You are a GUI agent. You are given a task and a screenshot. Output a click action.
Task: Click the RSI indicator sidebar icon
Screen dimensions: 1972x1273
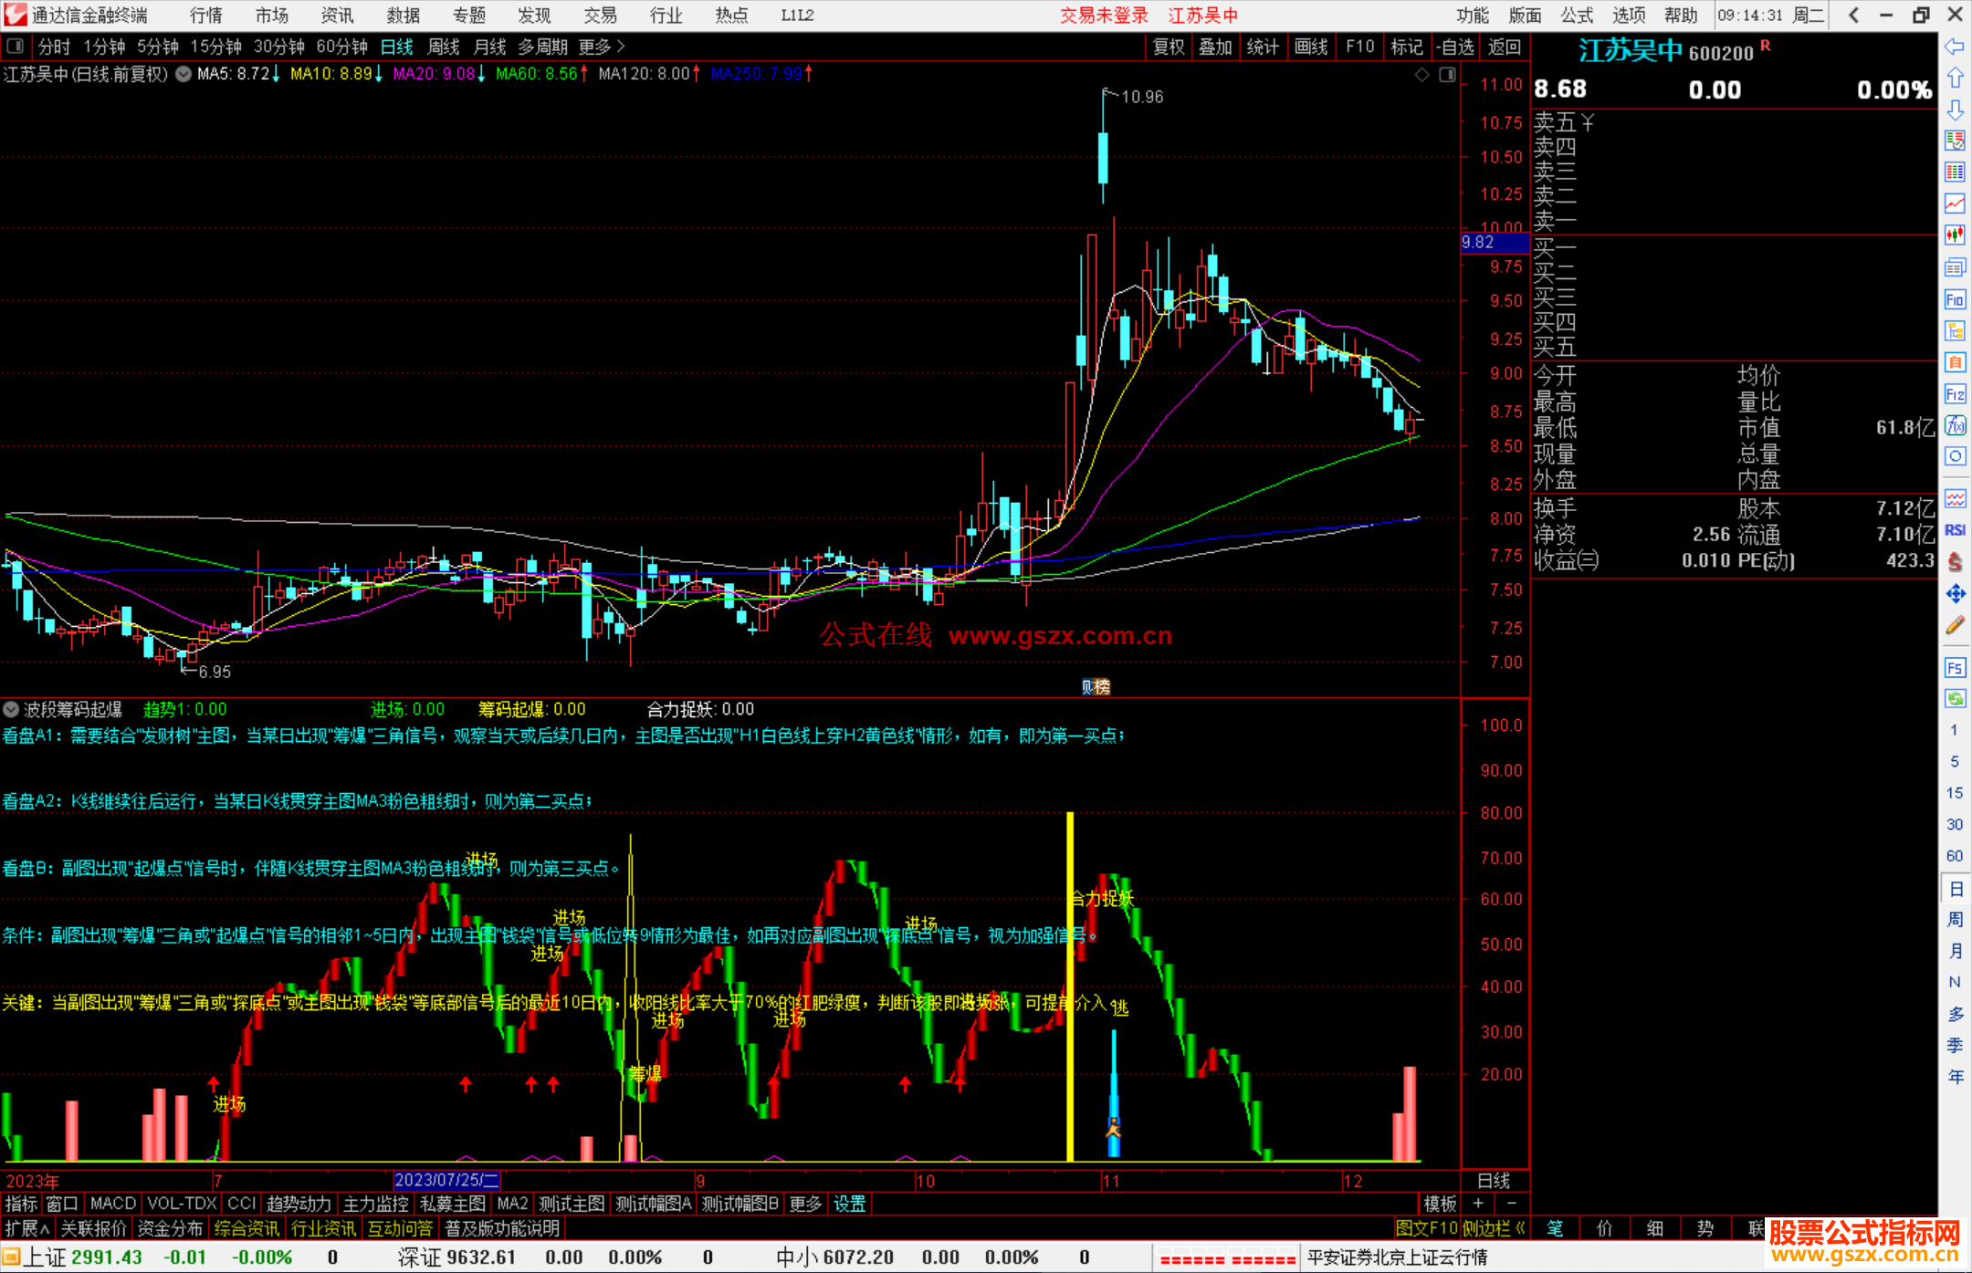pos(1955,530)
